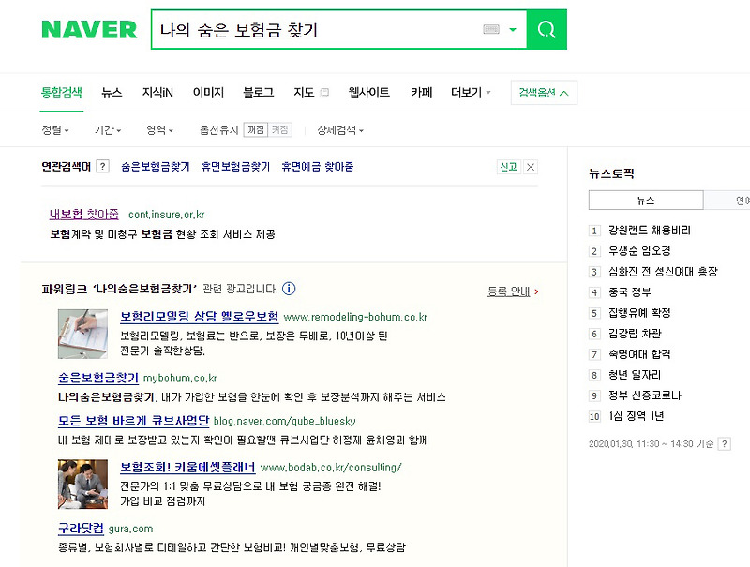Open the 기간 dropdown
This screenshot has width=750, height=567.
[107, 130]
